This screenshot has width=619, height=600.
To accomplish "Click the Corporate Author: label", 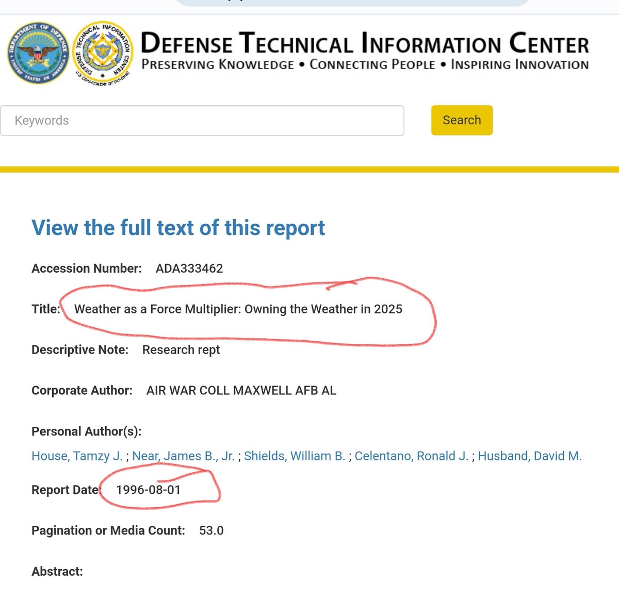I will pos(82,391).
